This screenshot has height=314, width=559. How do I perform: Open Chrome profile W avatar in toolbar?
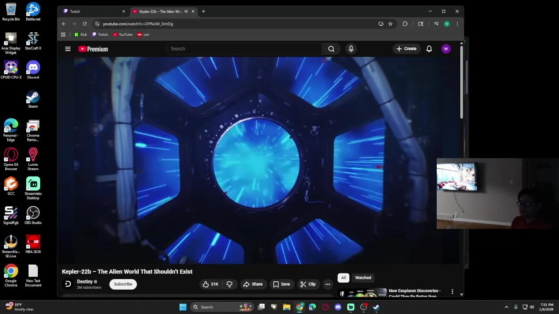click(447, 24)
